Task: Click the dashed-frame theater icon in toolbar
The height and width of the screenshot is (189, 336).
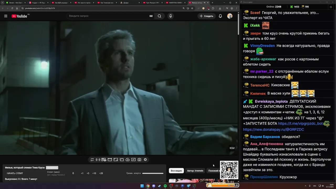Action: (122, 160)
